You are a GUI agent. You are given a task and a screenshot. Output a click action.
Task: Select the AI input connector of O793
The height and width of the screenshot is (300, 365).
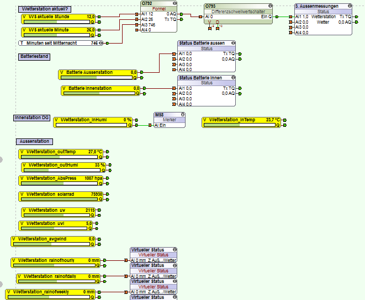tap(200, 17)
